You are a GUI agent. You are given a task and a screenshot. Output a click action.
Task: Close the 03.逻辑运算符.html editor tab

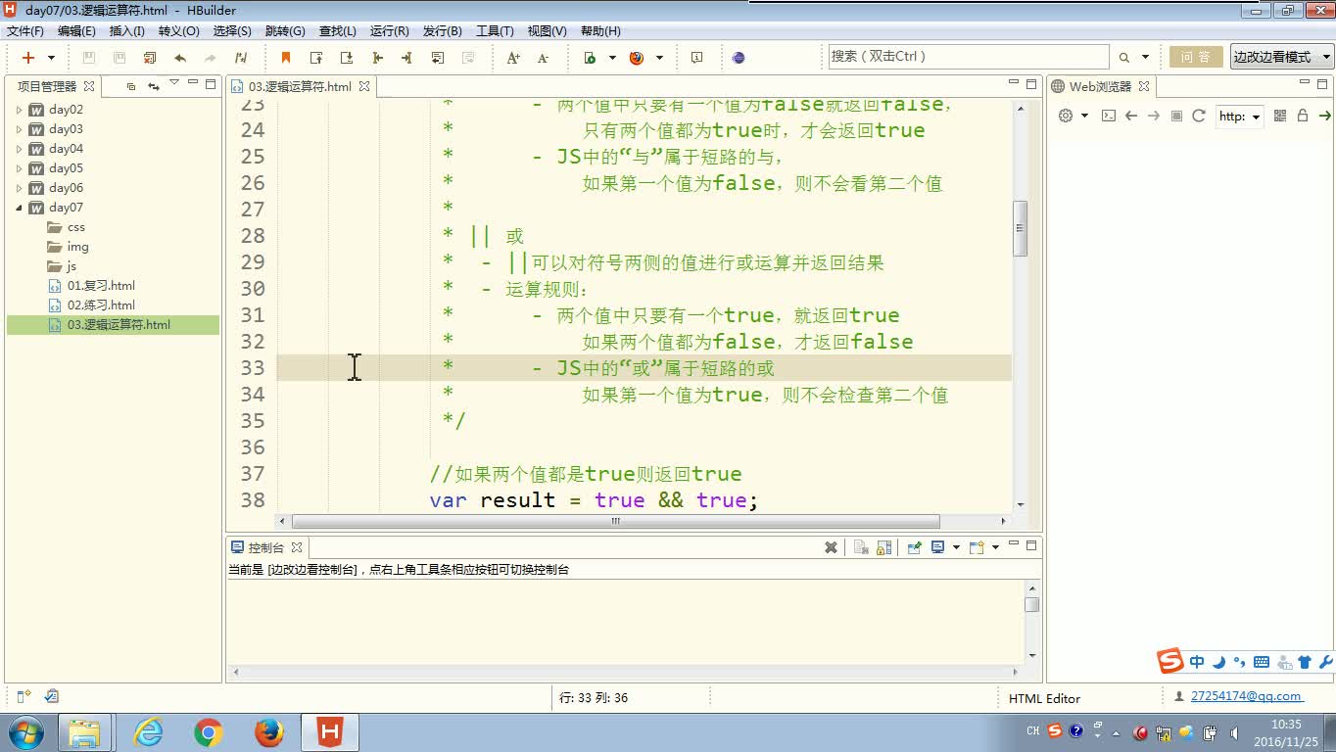(x=364, y=86)
